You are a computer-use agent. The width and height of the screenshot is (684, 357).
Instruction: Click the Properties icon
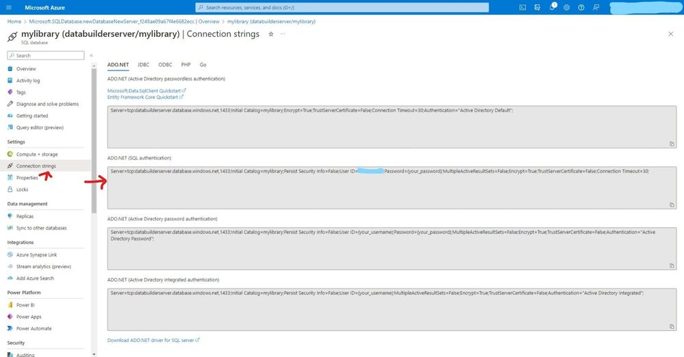pos(10,177)
